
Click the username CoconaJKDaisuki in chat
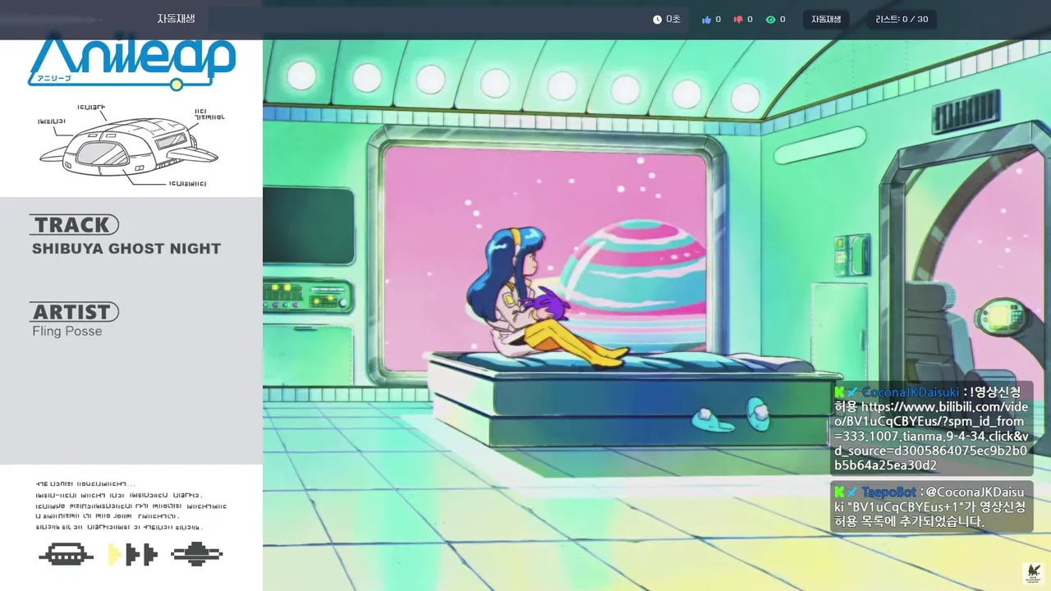click(910, 392)
